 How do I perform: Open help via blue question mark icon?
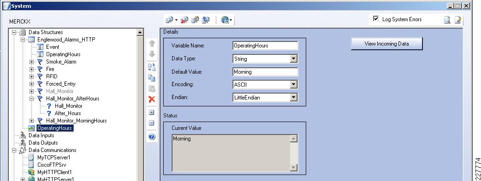click(x=152, y=137)
